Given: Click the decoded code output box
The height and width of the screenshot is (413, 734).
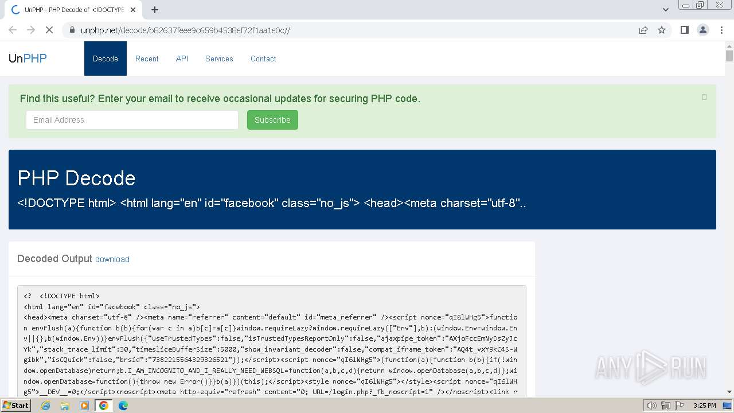Looking at the screenshot, I should point(272,341).
